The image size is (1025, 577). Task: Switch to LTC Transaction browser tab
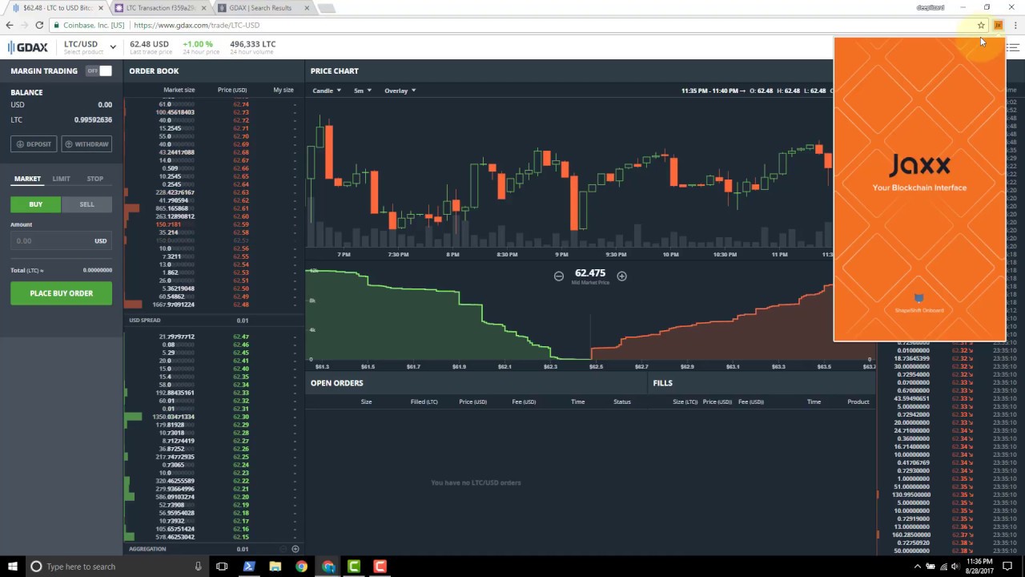click(160, 8)
